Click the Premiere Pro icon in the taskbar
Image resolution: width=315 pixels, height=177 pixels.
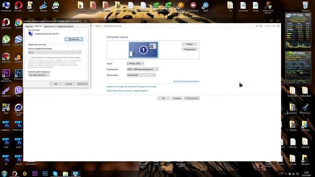click(35, 174)
